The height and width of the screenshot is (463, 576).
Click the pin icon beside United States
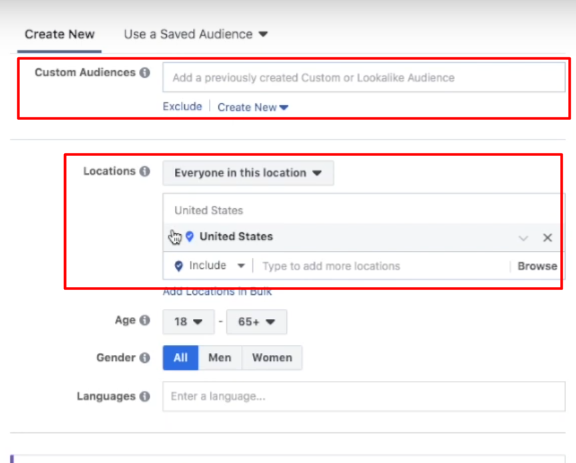pyautogui.click(x=190, y=236)
